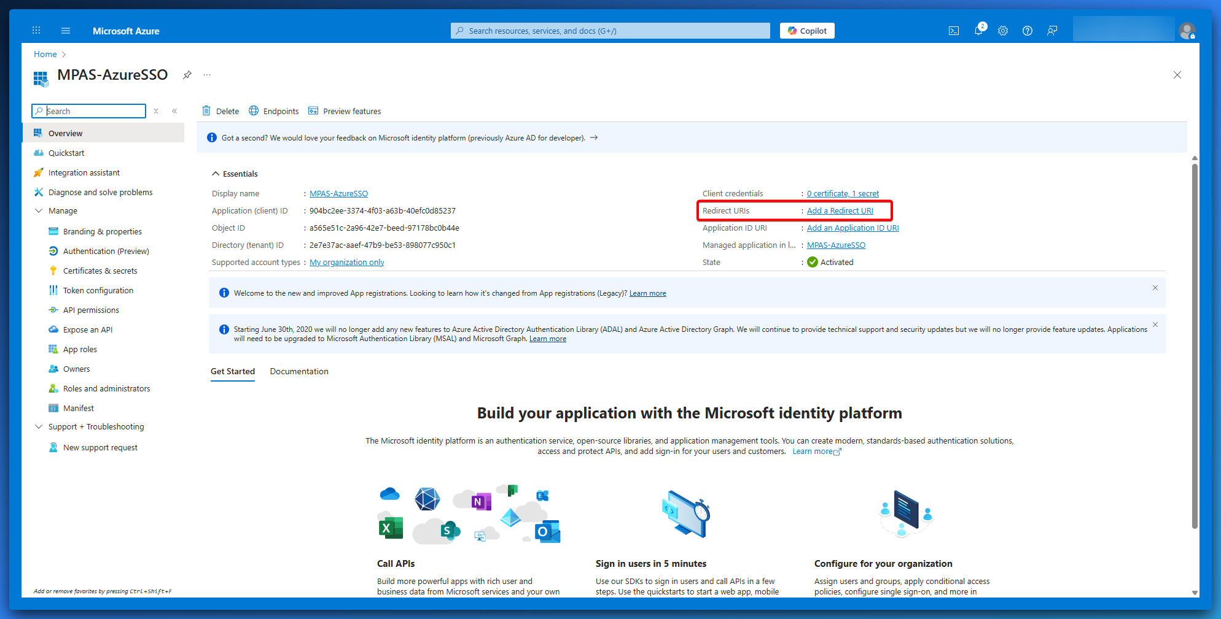Click Configure for your organization heading
This screenshot has width=1221, height=619.
coord(883,564)
